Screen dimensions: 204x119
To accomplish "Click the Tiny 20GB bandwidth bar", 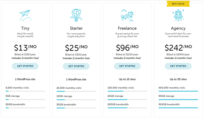I will 25,108.
